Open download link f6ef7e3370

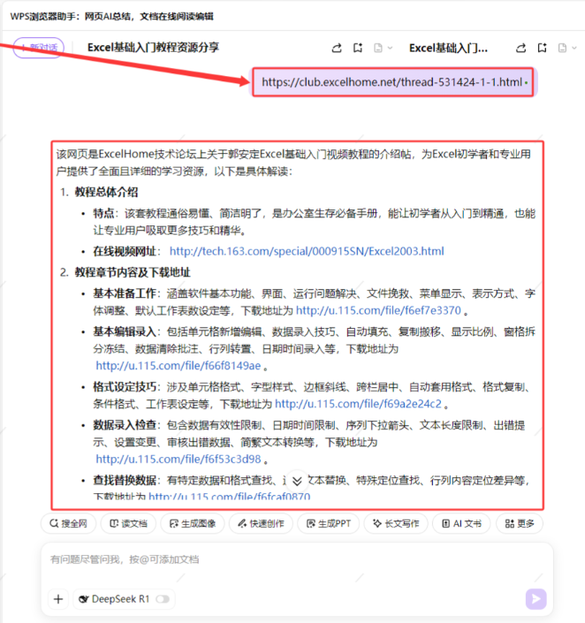click(378, 310)
